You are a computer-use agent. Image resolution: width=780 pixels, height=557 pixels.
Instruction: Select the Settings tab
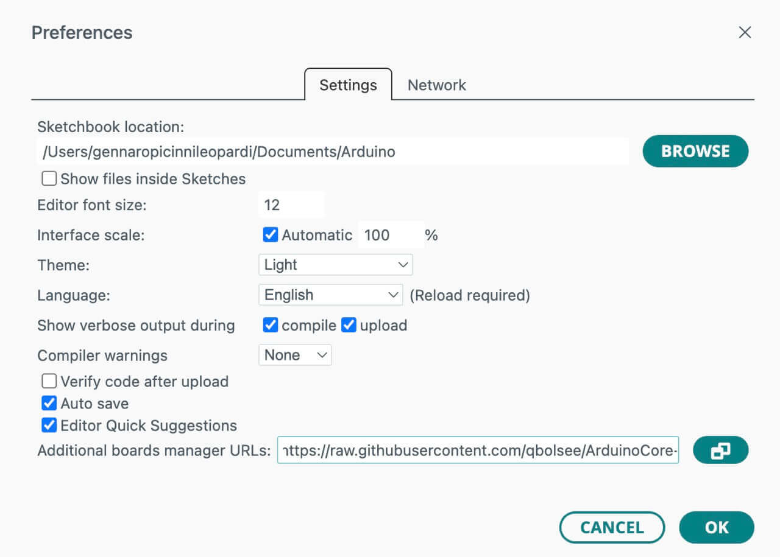[347, 85]
